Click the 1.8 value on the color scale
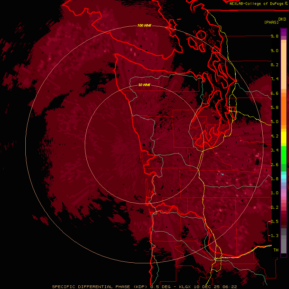 [275, 179]
